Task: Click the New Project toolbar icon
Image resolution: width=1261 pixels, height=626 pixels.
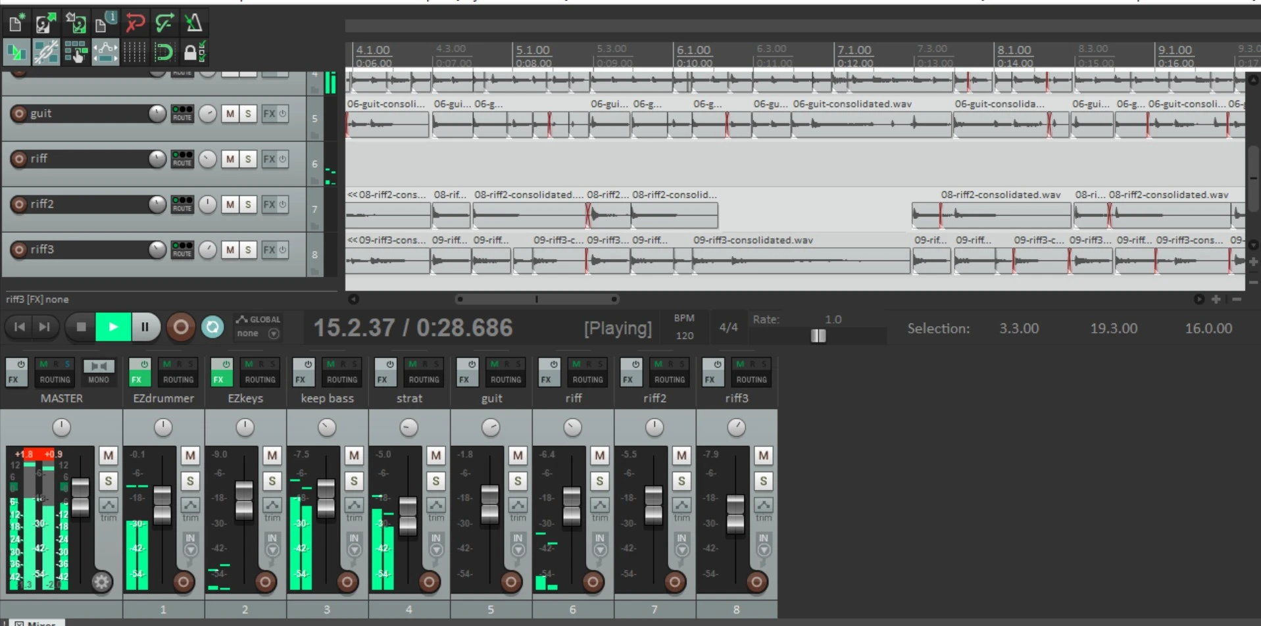Action: (x=16, y=24)
